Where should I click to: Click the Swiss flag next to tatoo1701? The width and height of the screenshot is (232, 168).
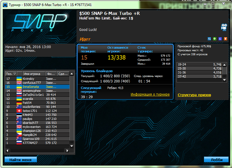[19, 111]
